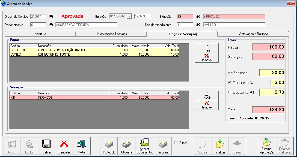This screenshot has height=157, width=297.
Task: Select the Desconto % radio button
Action: click(230, 83)
